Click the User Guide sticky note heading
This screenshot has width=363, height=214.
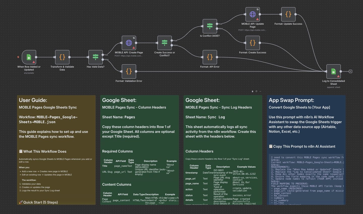tap(33, 100)
